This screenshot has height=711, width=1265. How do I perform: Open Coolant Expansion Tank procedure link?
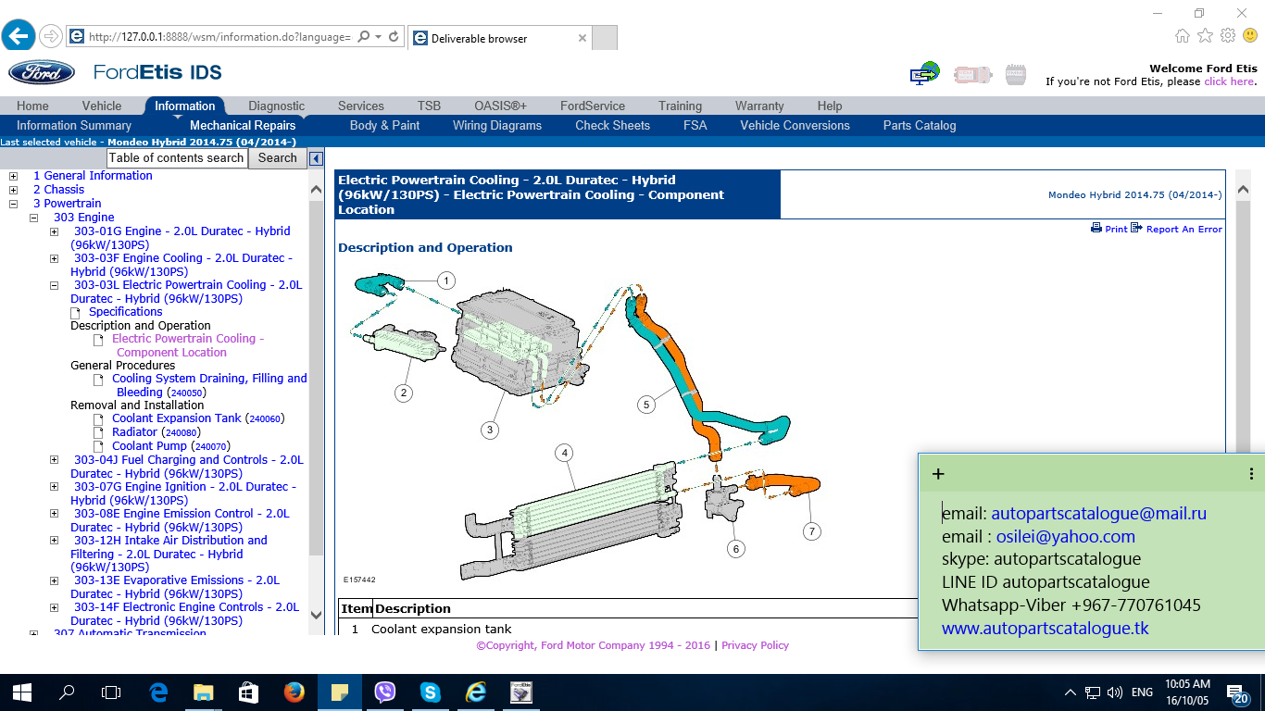pos(176,418)
